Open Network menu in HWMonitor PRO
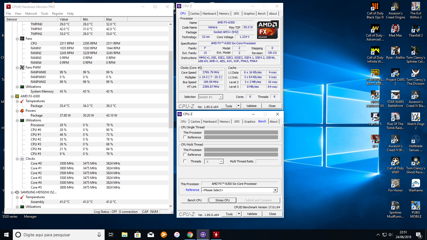This screenshot has height=240, width=427. pyautogui.click(x=31, y=14)
